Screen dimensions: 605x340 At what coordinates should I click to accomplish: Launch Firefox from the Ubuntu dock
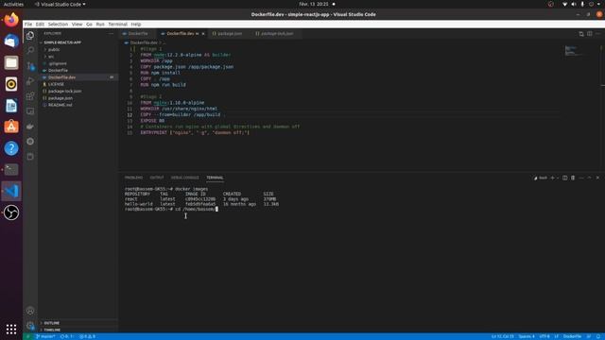click(11, 20)
